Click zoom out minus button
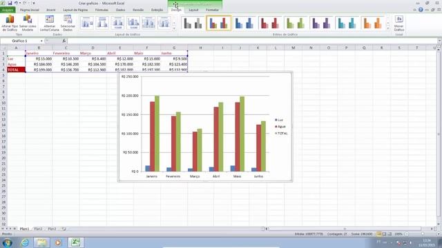Viewport: 442px width, 248px height. click(407, 234)
